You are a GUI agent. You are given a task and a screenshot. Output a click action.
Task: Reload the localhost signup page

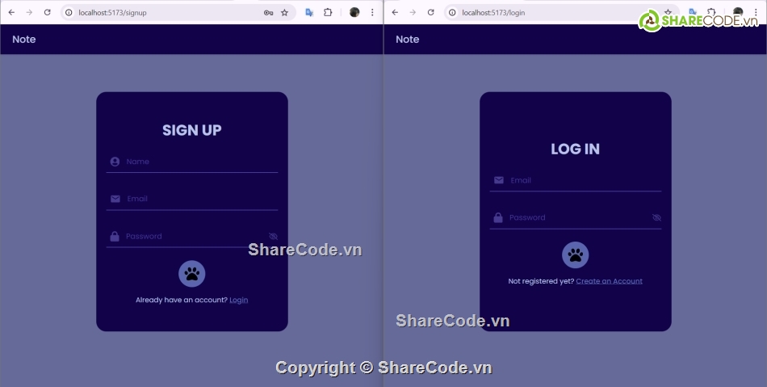(47, 12)
